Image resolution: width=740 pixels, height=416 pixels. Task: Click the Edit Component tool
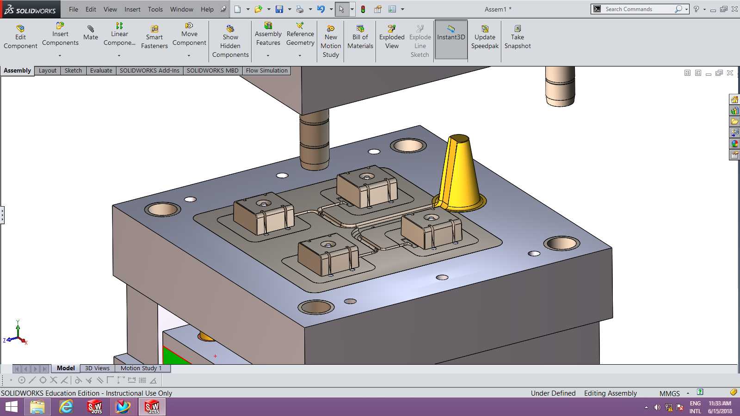tap(20, 37)
